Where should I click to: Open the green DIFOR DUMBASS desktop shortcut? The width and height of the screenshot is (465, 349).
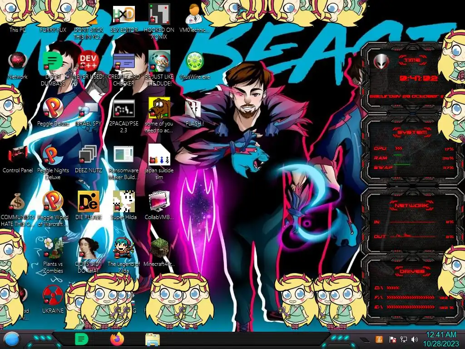tap(52, 61)
